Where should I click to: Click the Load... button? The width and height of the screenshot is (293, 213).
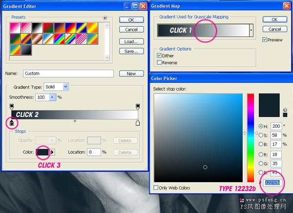click(131, 41)
